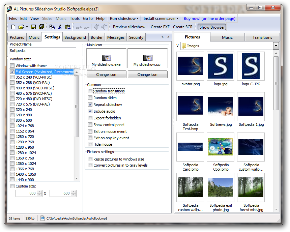The image size is (290, 232).
Task: Switch to the Music browser tab
Action: [x=227, y=37]
